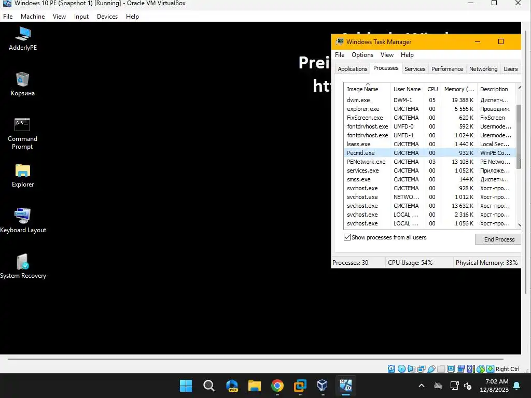The width and height of the screenshot is (531, 398).
Task: Select the Keyboard Layout desktop icon
Action: click(x=23, y=221)
